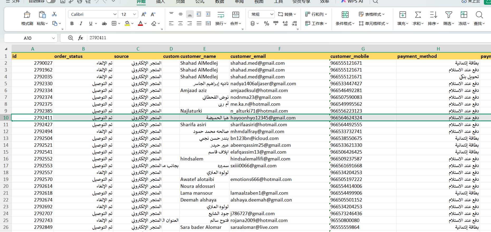Align text to the left
Image resolution: width=491 pixels, height=232 pixels.
pos(171,23)
